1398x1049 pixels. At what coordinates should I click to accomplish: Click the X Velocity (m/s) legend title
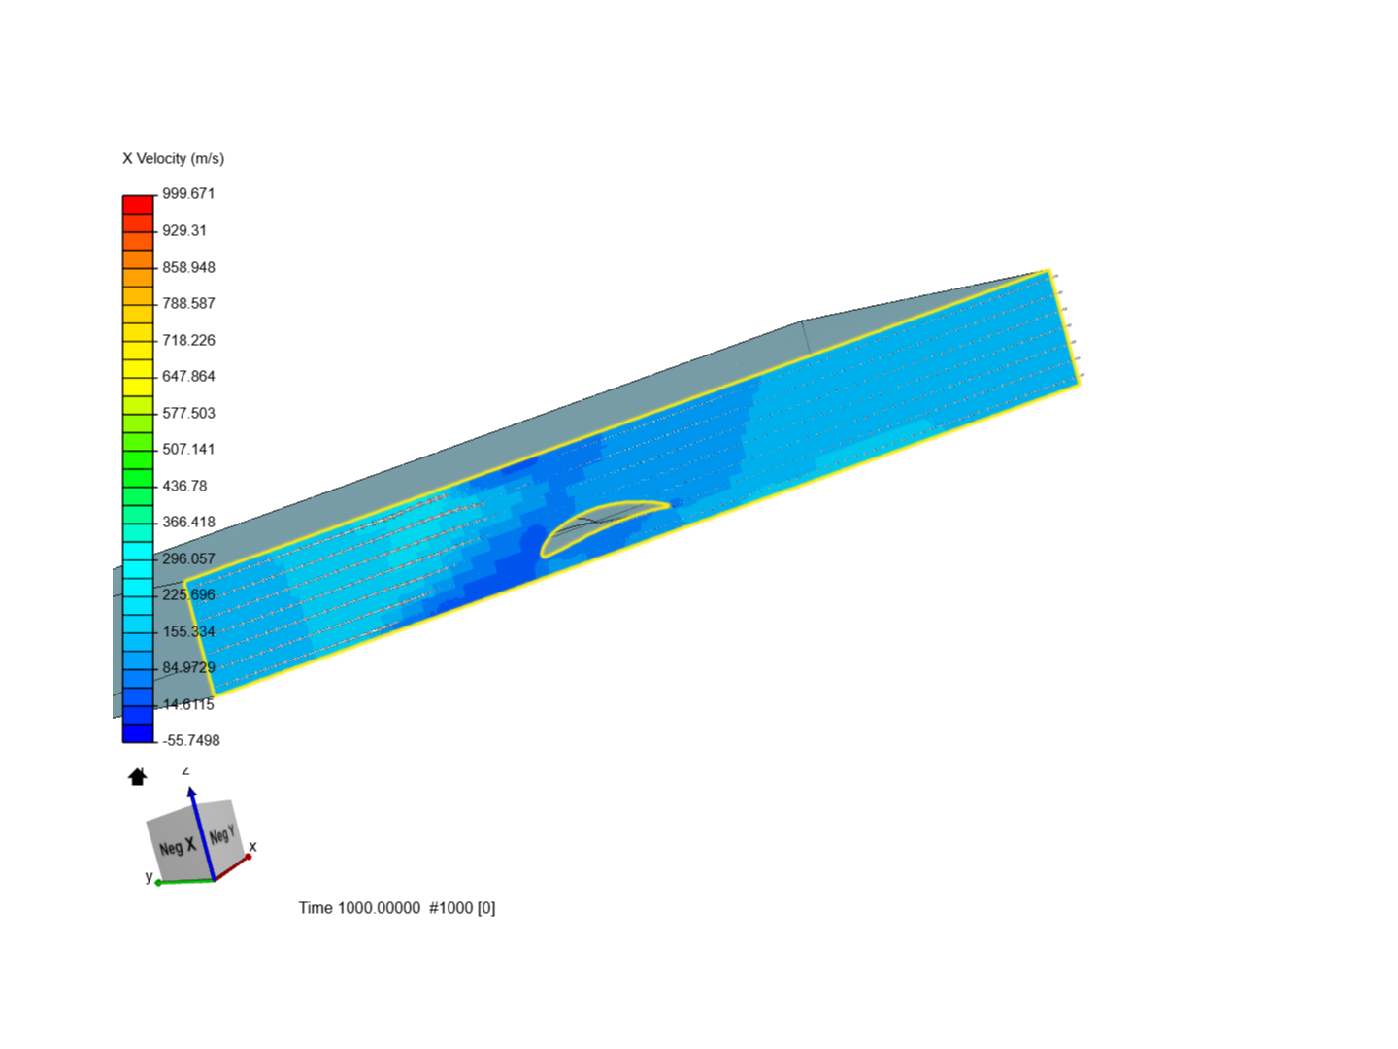173,158
